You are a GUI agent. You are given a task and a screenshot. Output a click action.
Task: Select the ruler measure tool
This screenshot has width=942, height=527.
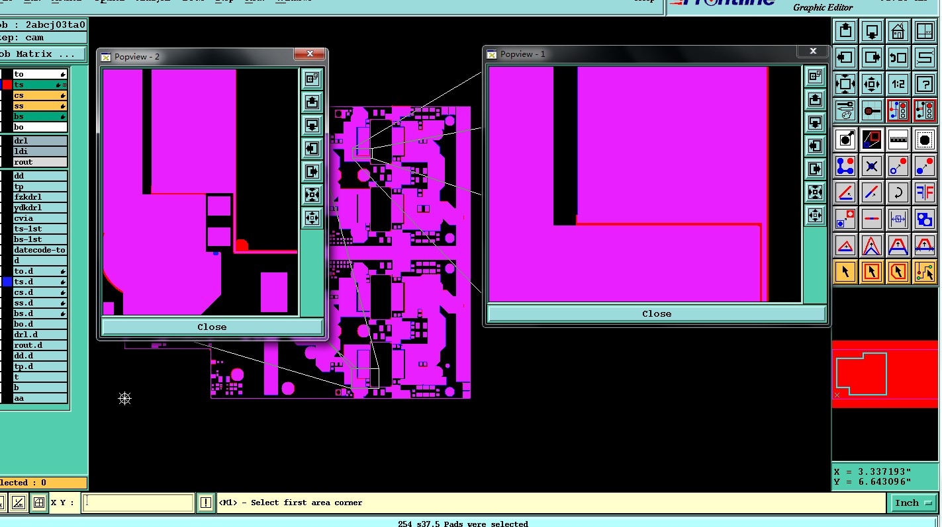(x=898, y=140)
